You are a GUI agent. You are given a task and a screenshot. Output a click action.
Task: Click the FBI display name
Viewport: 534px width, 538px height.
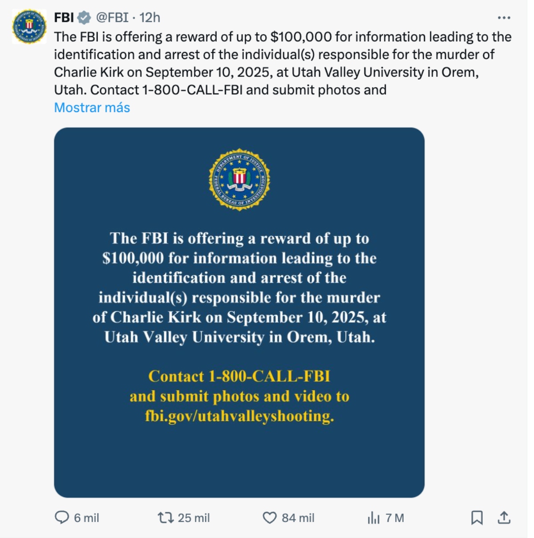(64, 17)
